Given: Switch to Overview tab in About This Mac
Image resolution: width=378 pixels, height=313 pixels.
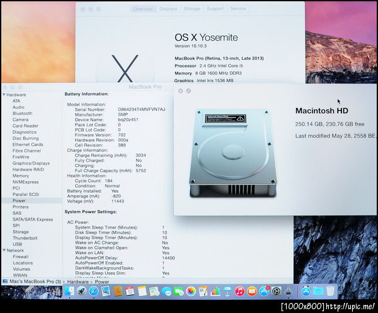Looking at the screenshot, I should (x=143, y=9).
